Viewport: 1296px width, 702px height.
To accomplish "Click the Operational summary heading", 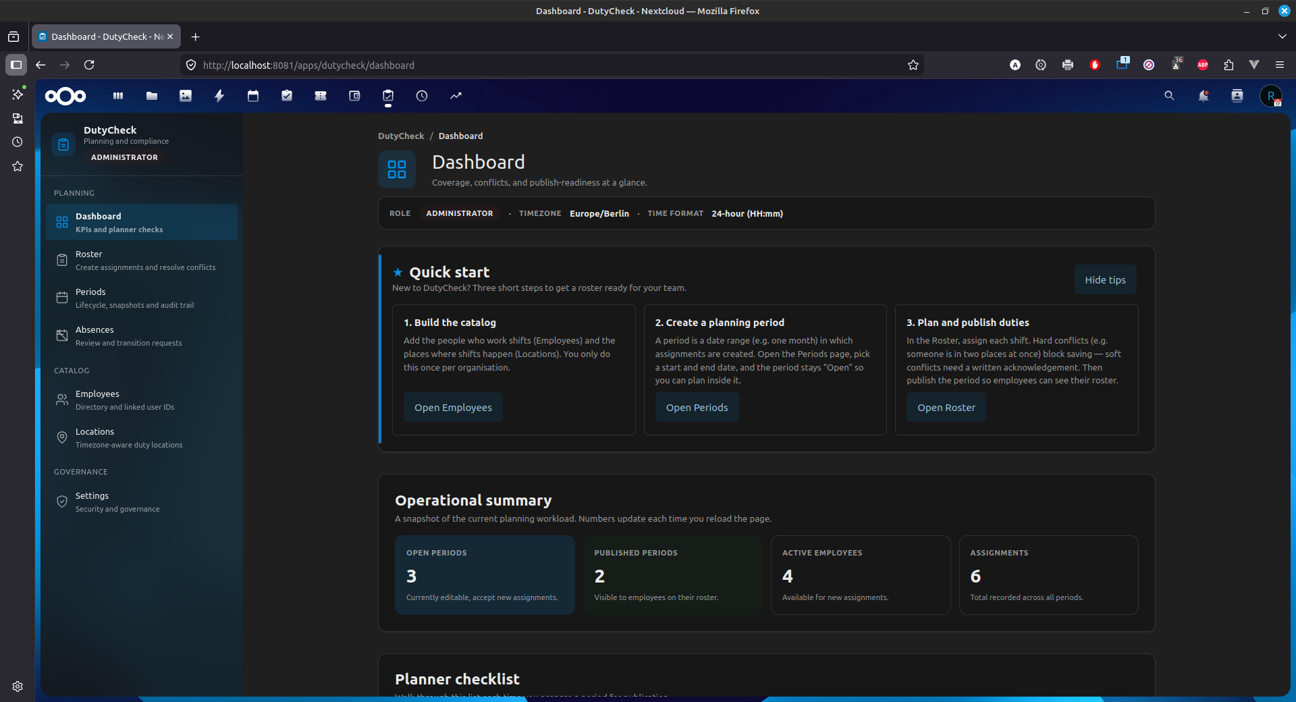I will [473, 500].
